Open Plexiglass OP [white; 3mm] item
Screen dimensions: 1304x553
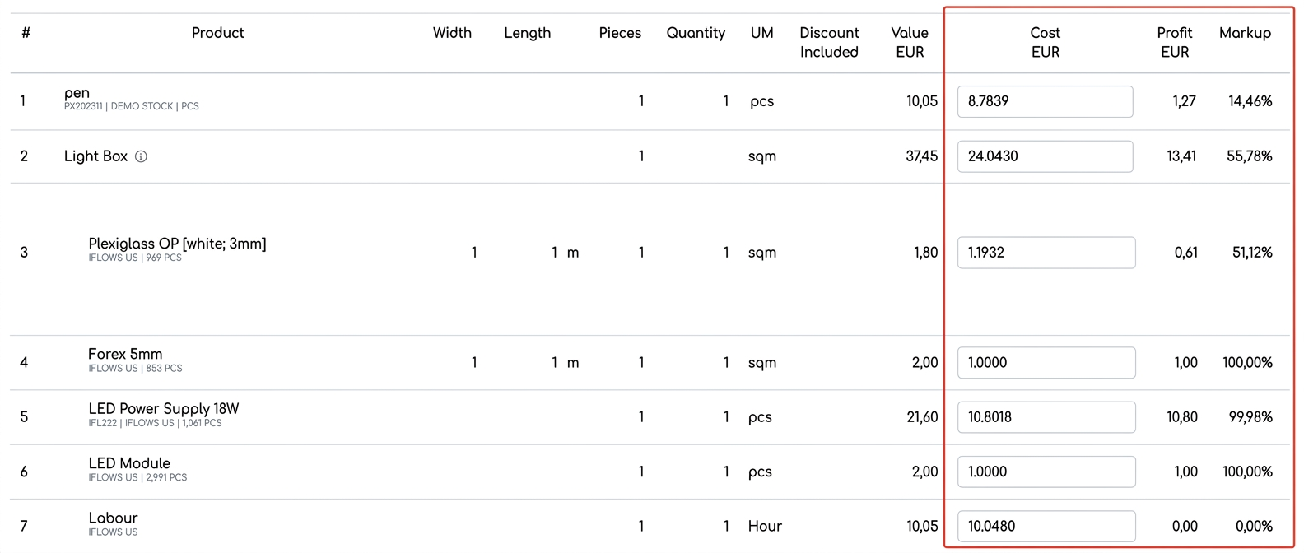[x=177, y=244]
